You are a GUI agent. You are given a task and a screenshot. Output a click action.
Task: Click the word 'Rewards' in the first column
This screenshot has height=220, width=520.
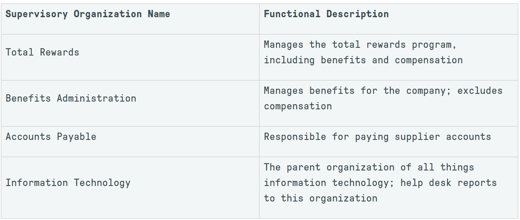click(60, 53)
